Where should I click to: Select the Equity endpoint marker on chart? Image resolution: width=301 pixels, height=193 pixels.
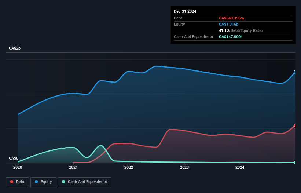click(x=295, y=72)
